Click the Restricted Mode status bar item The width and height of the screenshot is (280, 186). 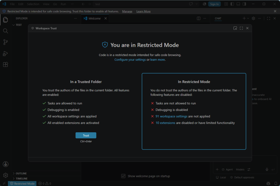click(x=22, y=184)
